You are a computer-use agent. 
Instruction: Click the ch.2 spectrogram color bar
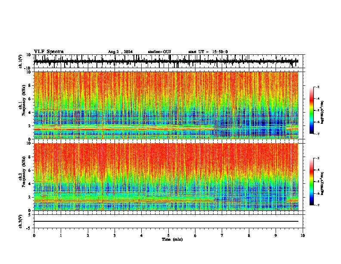[312, 182]
